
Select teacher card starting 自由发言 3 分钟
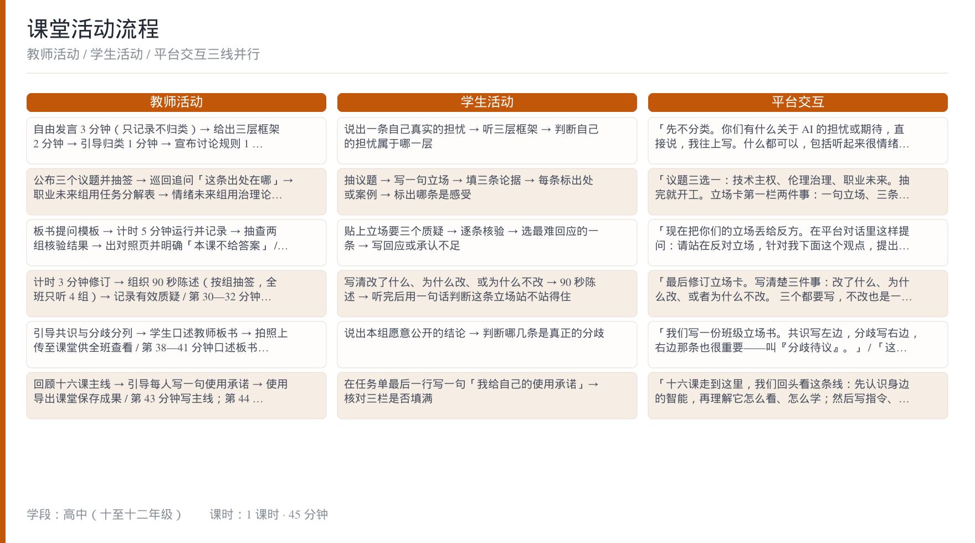pos(176,141)
